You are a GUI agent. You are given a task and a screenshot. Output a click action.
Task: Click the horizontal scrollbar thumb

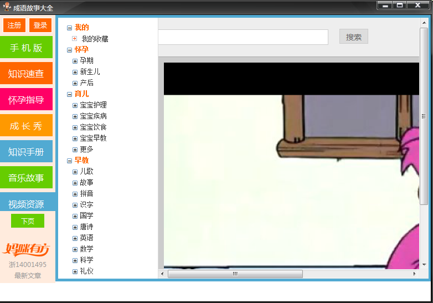235,274
